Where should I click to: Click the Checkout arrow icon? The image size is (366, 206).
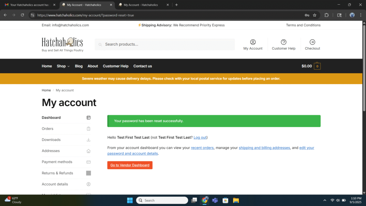(312, 42)
